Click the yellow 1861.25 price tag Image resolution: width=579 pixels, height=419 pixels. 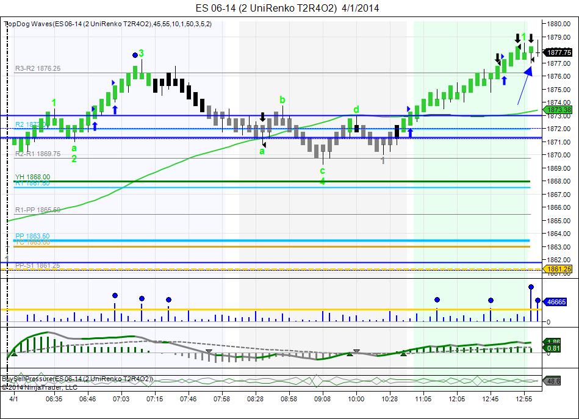click(x=559, y=269)
